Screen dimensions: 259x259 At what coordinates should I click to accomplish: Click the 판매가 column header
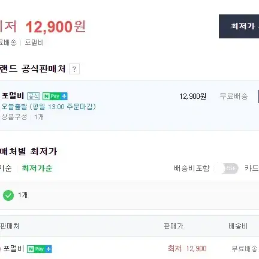(x=173, y=226)
